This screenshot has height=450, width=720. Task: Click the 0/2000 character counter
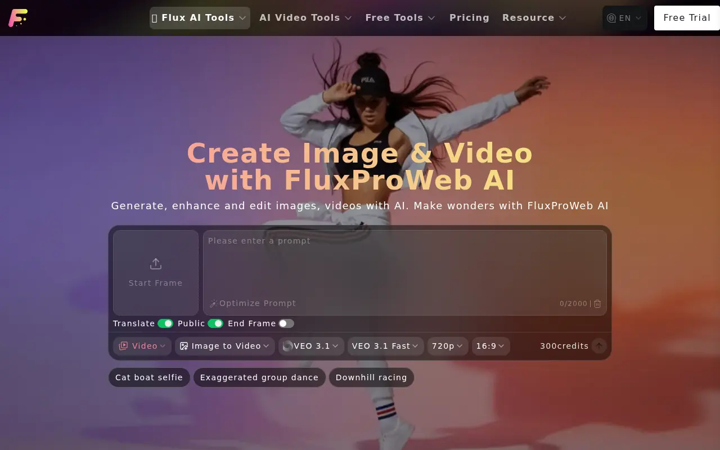point(573,303)
